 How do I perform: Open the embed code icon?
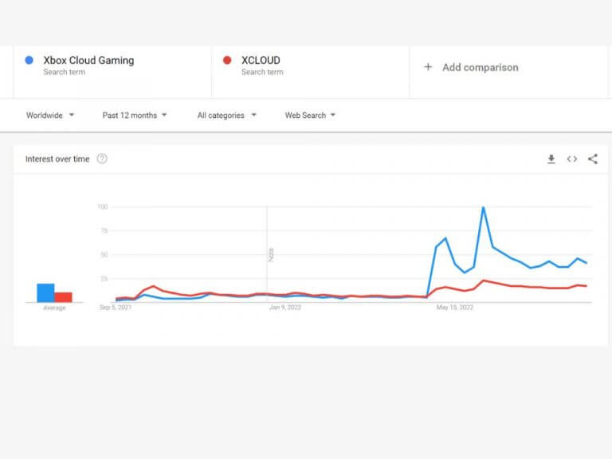572,159
